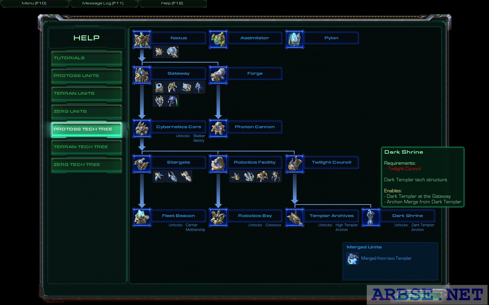
Task: Click 'Colossus' text under Robotics Bay
Action: (x=273, y=225)
